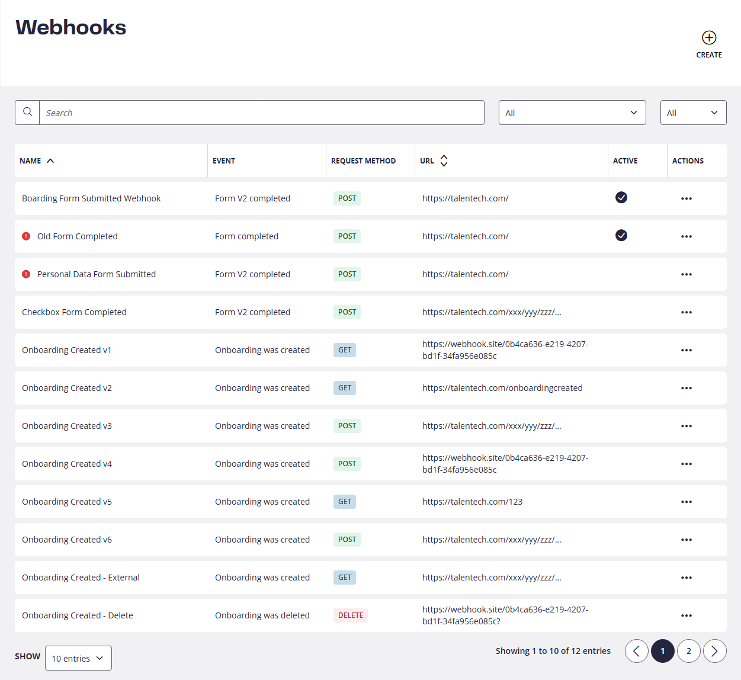The width and height of the screenshot is (741, 680).
Task: Select page 1 in pagination
Action: click(x=663, y=651)
